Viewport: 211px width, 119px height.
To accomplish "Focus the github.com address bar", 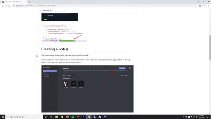I will 105,6.
